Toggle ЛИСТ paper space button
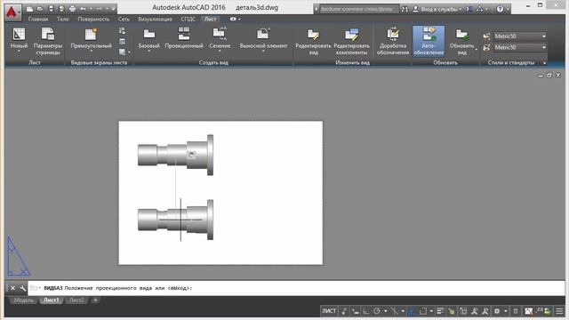This screenshot has height=320, width=569. point(329,311)
